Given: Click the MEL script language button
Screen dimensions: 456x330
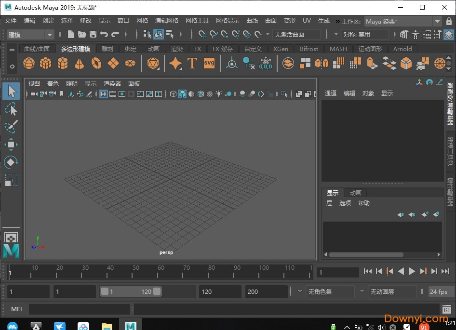Looking at the screenshot, I should [17, 309].
